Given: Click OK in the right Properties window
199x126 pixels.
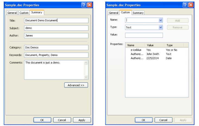Looking at the screenshot, I should (x=144, y=120).
